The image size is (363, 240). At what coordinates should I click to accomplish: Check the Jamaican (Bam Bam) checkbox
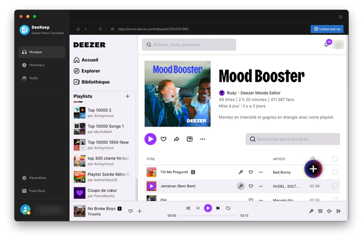[x=335, y=186]
